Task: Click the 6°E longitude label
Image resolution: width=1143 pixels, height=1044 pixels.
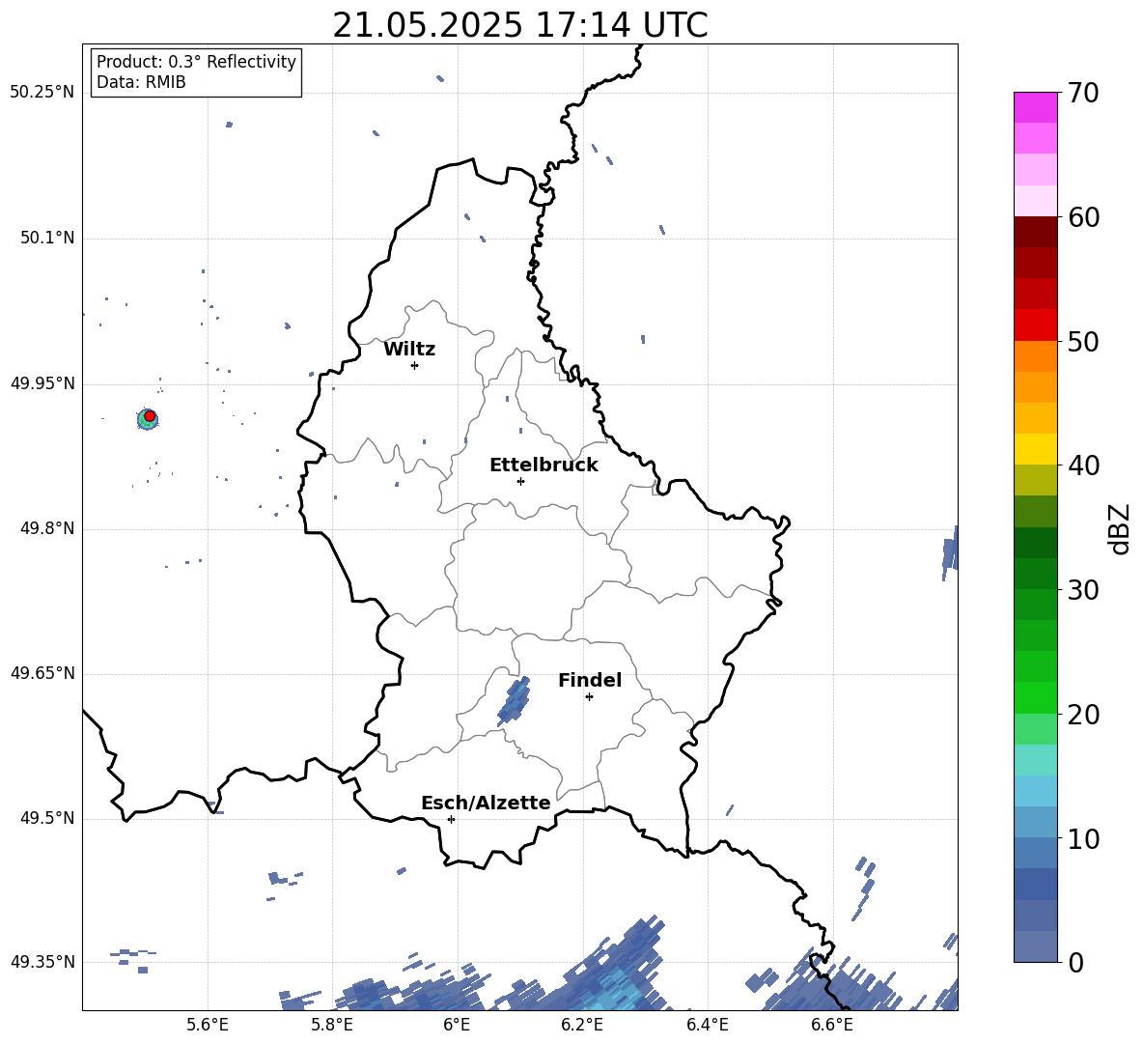Action: click(x=457, y=1025)
